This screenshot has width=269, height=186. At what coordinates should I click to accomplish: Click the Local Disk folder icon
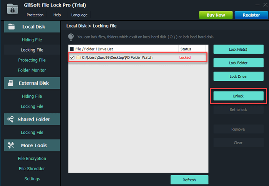[x=12, y=27]
